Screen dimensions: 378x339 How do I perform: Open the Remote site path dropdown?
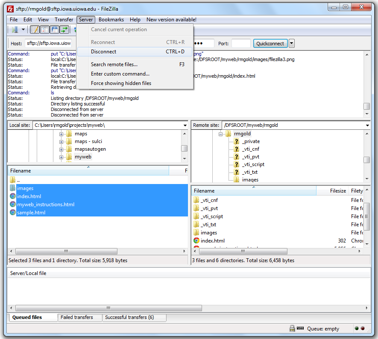coord(367,125)
